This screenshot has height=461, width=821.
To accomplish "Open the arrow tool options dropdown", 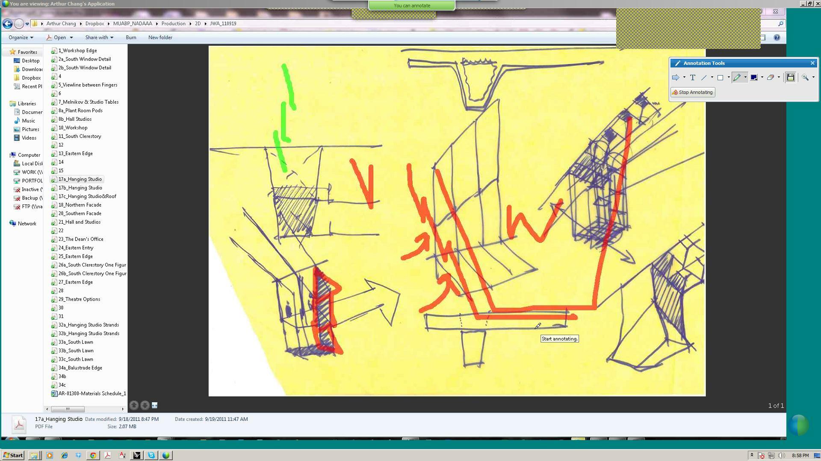I will point(684,77).
